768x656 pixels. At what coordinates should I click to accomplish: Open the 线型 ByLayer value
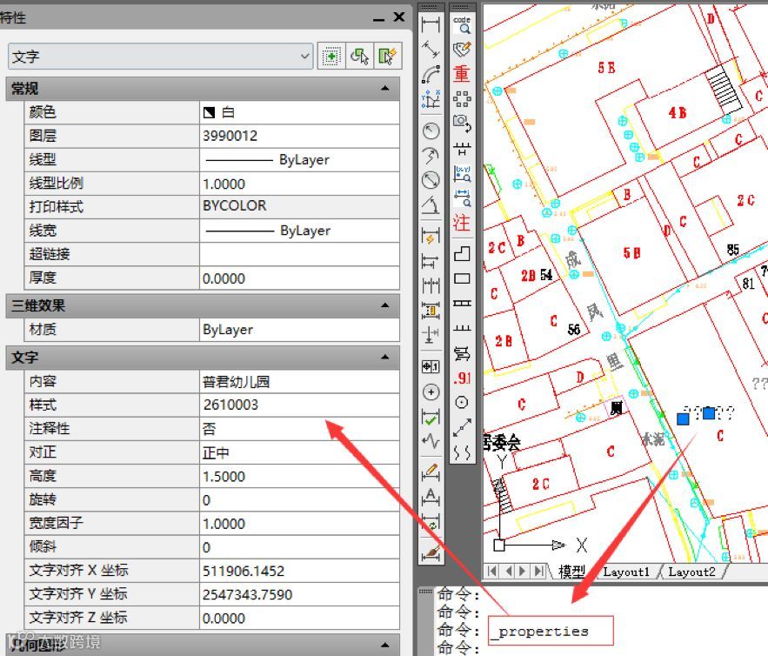[299, 160]
